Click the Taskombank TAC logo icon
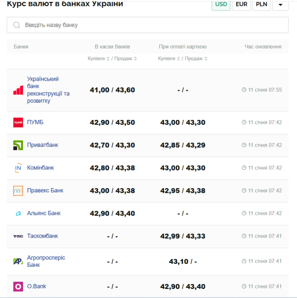The height and width of the screenshot is (298, 297). (x=18, y=236)
